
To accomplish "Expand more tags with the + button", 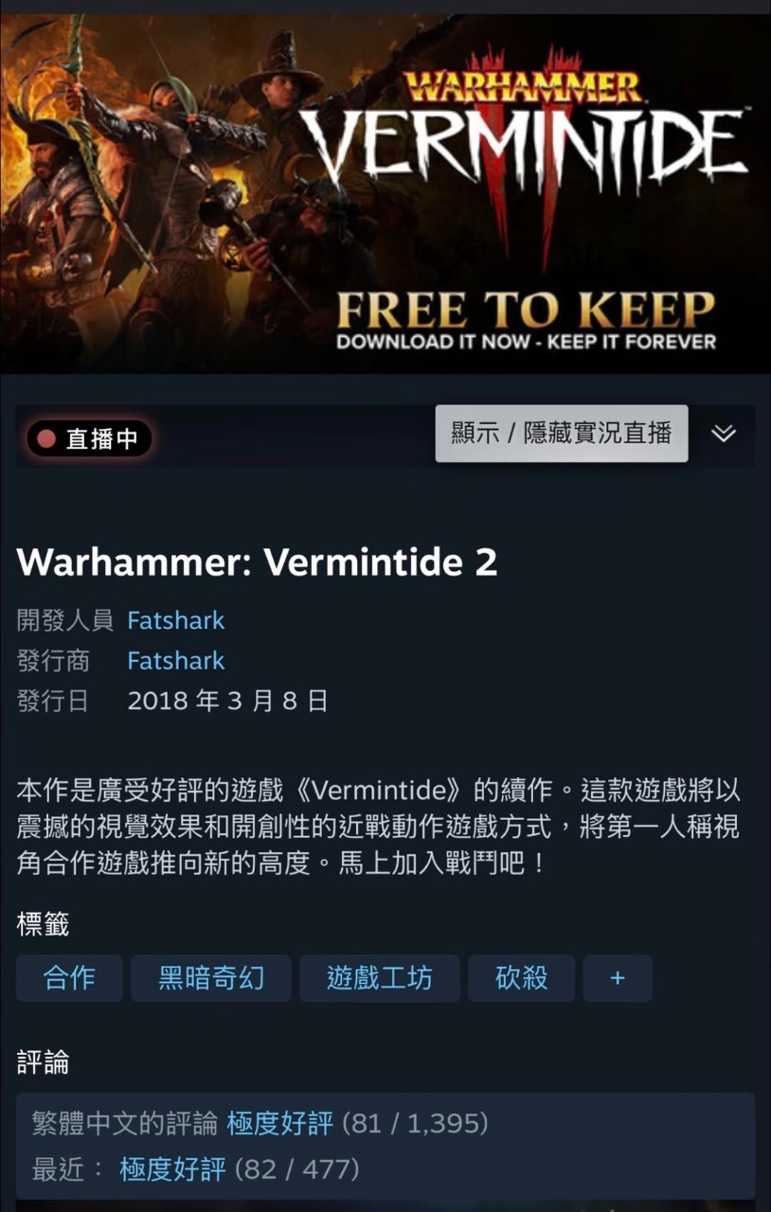I will (x=618, y=978).
